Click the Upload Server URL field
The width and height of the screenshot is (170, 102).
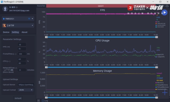coord(26,85)
